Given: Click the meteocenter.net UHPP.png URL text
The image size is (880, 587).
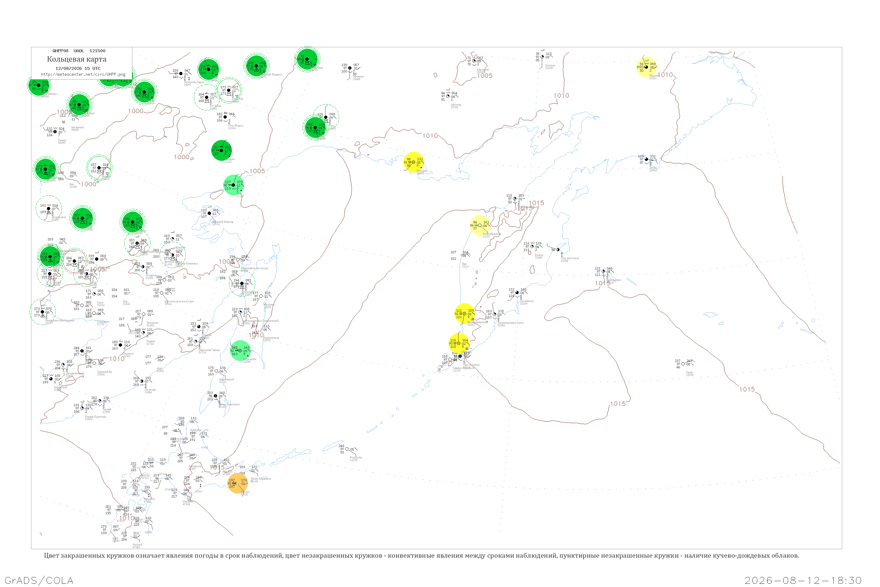Looking at the screenshot, I should tap(83, 74).
